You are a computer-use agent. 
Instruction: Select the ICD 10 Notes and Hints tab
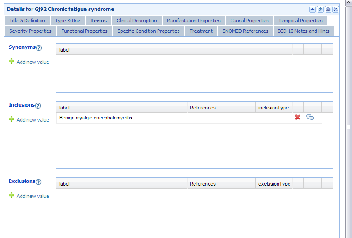[304, 31]
